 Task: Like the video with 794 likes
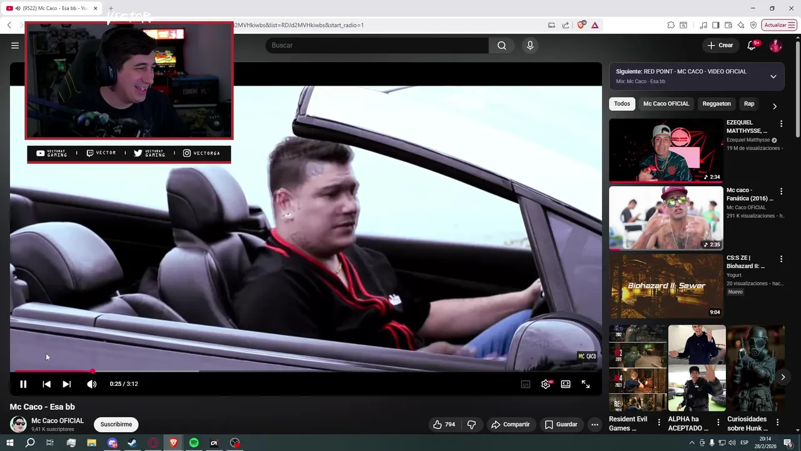444,424
